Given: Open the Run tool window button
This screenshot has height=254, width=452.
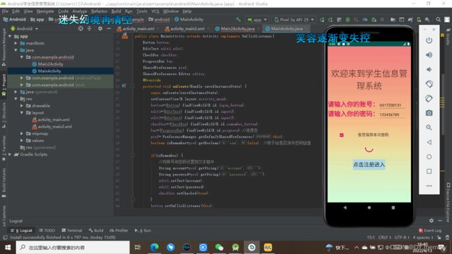Looking at the screenshot, I should (143, 230).
